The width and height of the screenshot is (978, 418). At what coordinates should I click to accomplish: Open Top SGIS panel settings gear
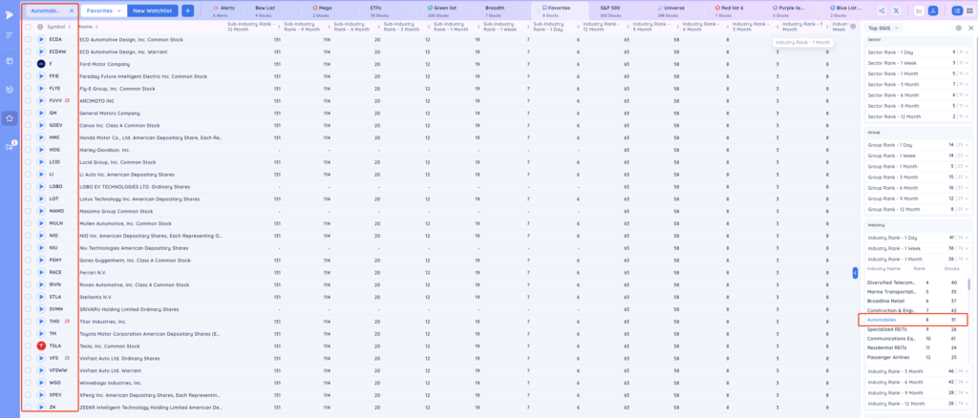(959, 28)
